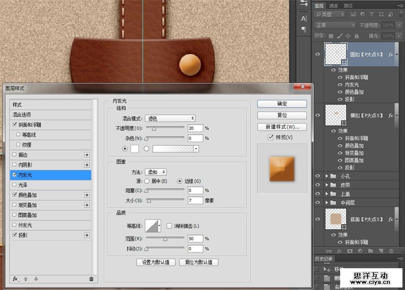405x290 pixels.
Task: Click the 确定 confirm button
Action: pyautogui.click(x=282, y=104)
